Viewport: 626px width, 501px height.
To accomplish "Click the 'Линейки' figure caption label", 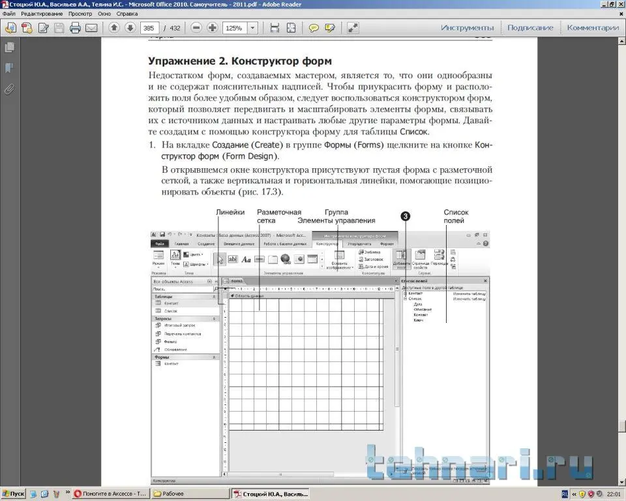I will tap(230, 212).
